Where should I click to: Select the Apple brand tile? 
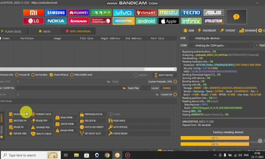[169, 21]
